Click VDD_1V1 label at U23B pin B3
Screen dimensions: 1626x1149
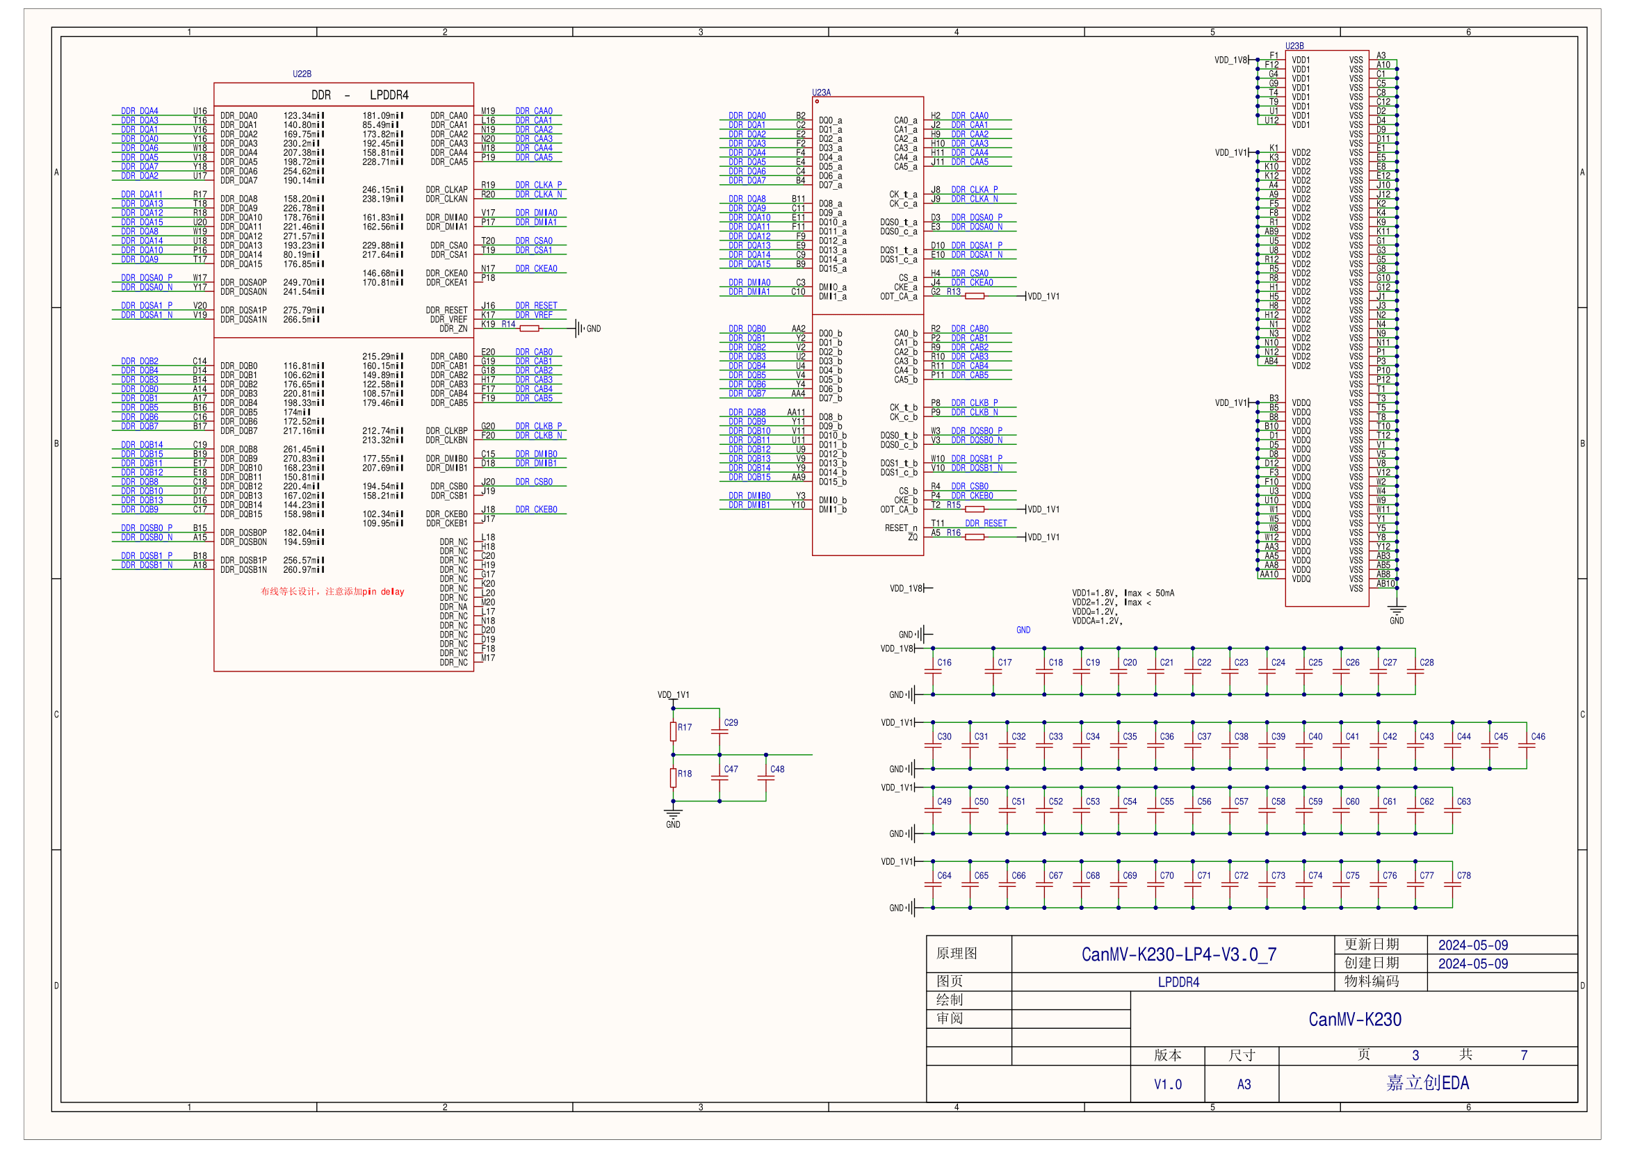coord(1231,403)
